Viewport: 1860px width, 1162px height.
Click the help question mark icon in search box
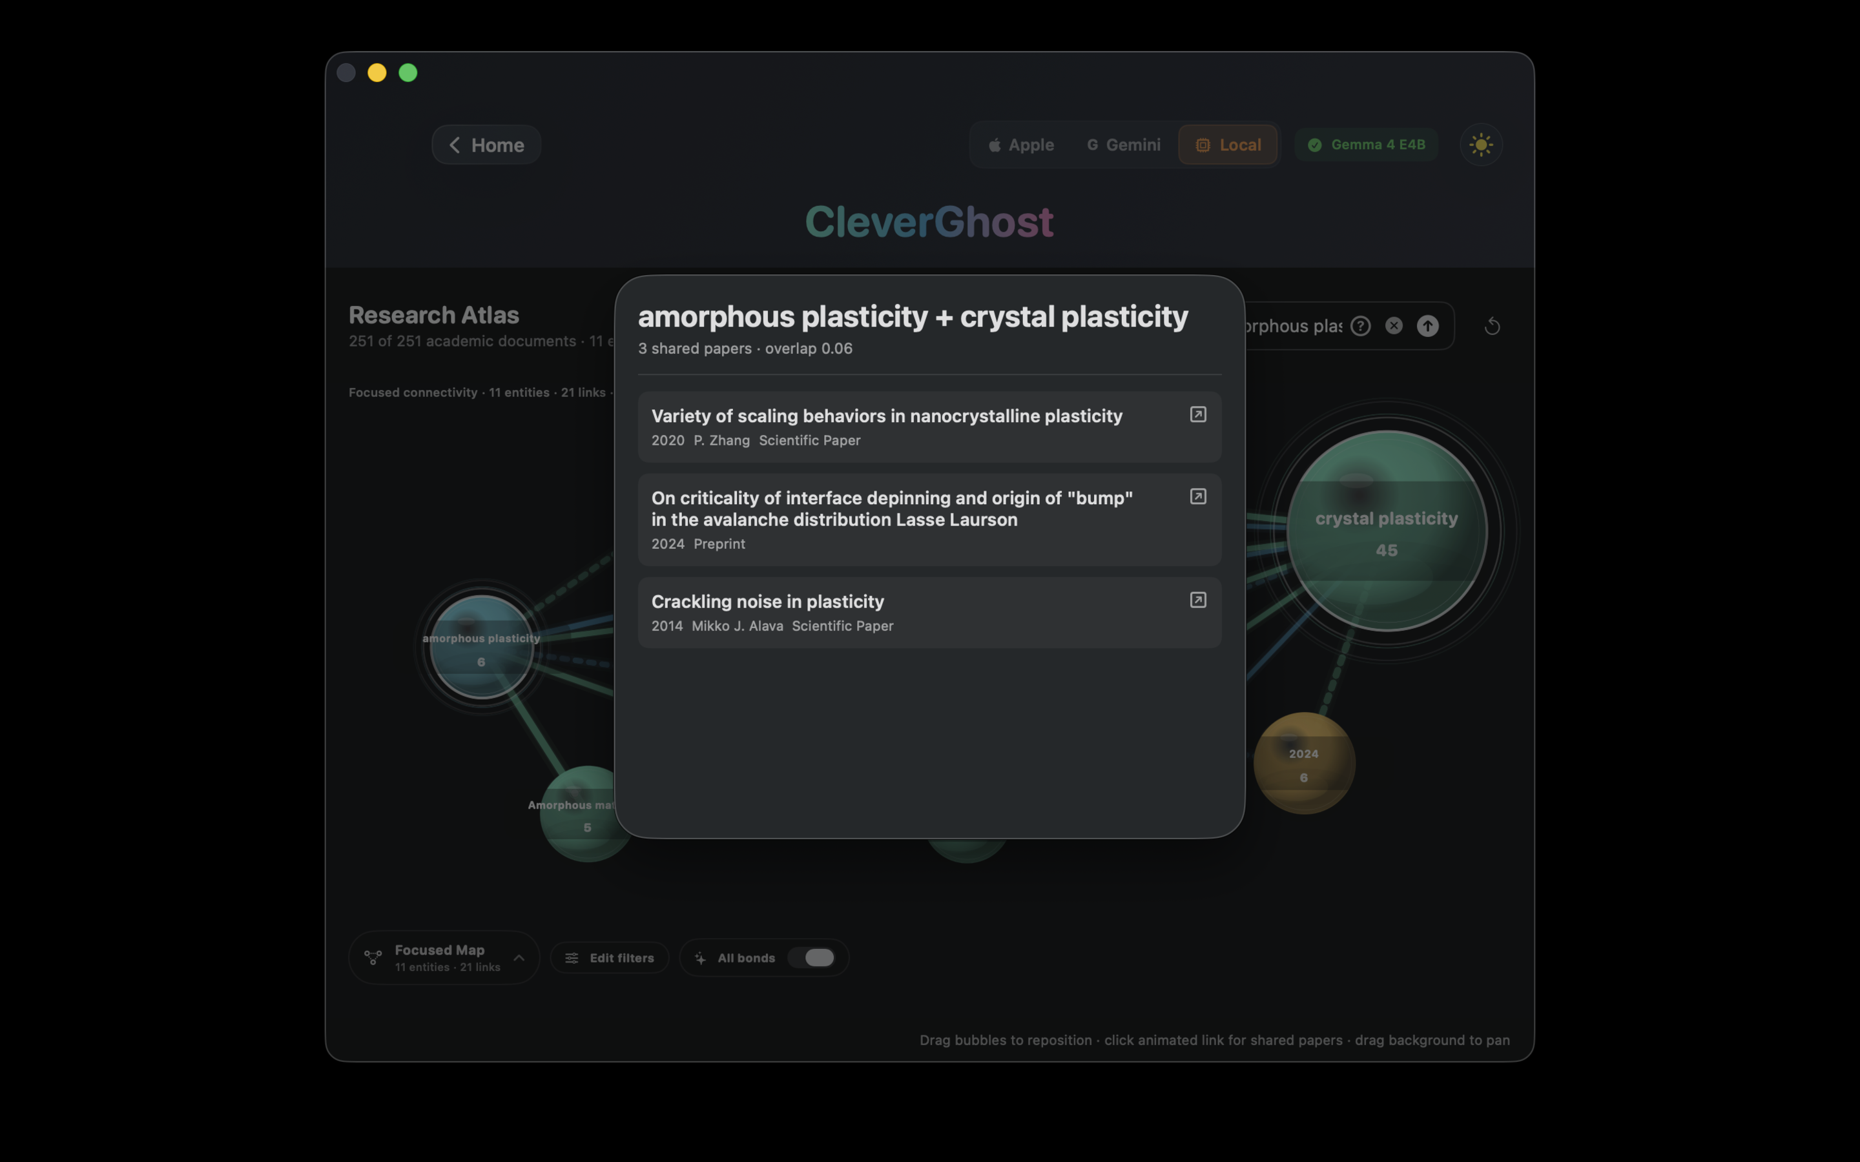[x=1360, y=326]
